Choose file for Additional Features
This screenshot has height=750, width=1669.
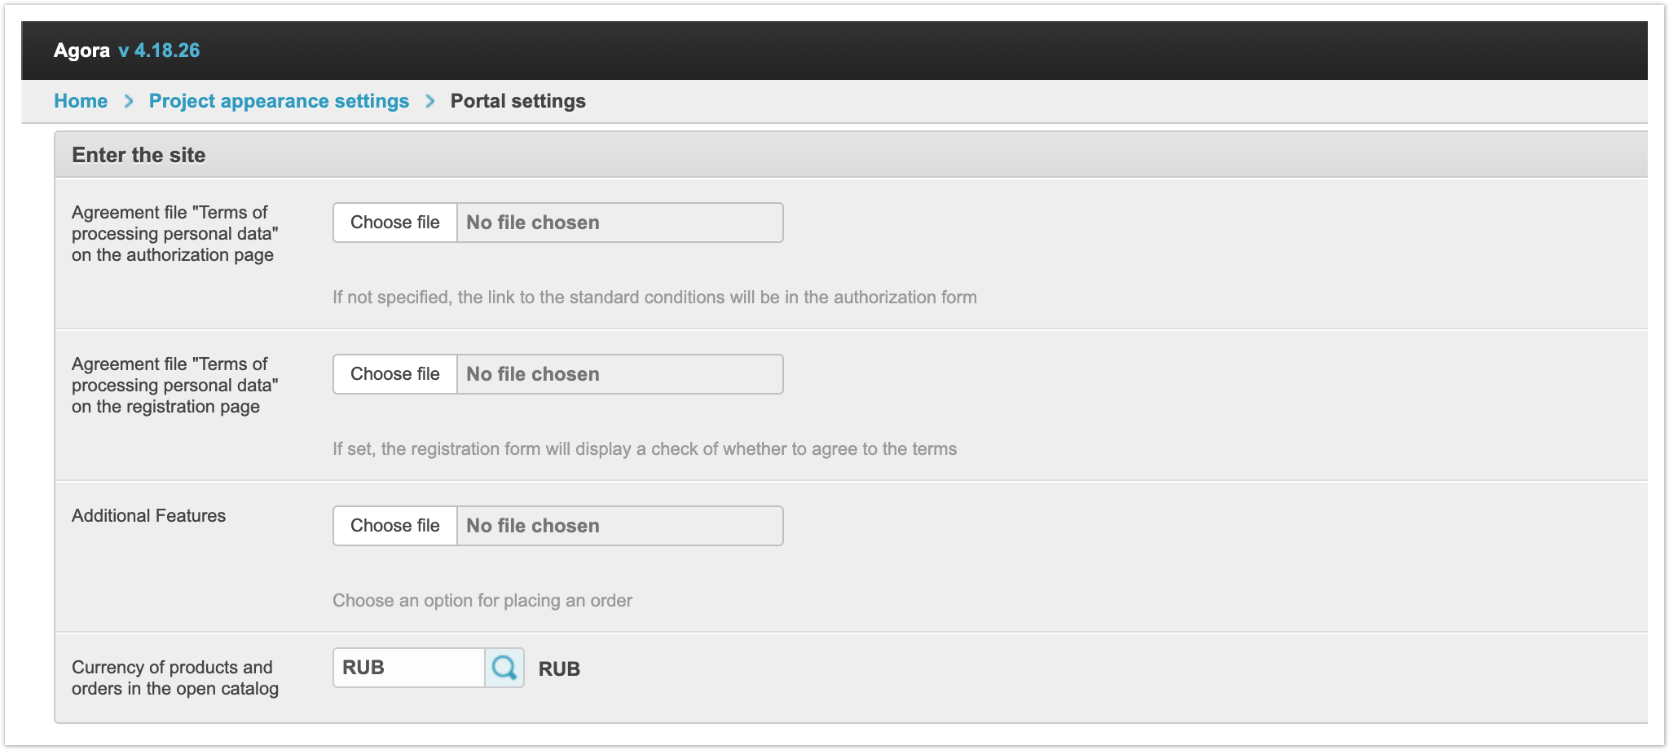point(395,526)
